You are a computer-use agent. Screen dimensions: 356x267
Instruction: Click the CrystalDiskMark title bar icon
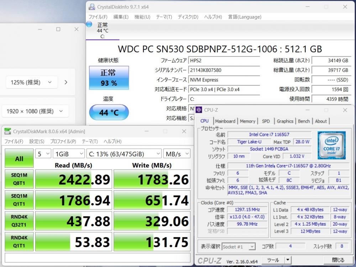click(7, 131)
